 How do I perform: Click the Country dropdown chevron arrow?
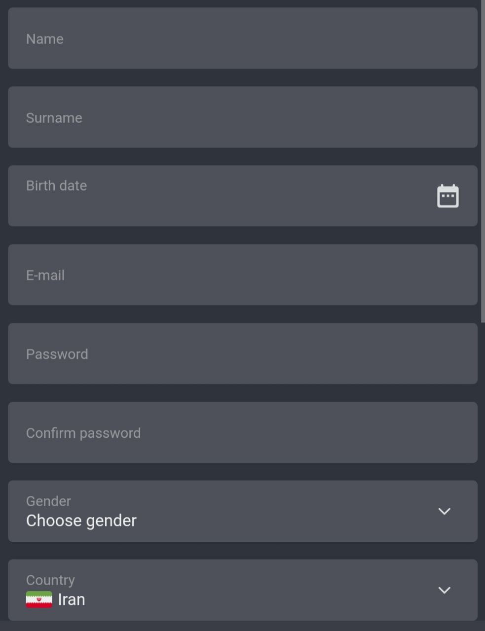coord(444,591)
